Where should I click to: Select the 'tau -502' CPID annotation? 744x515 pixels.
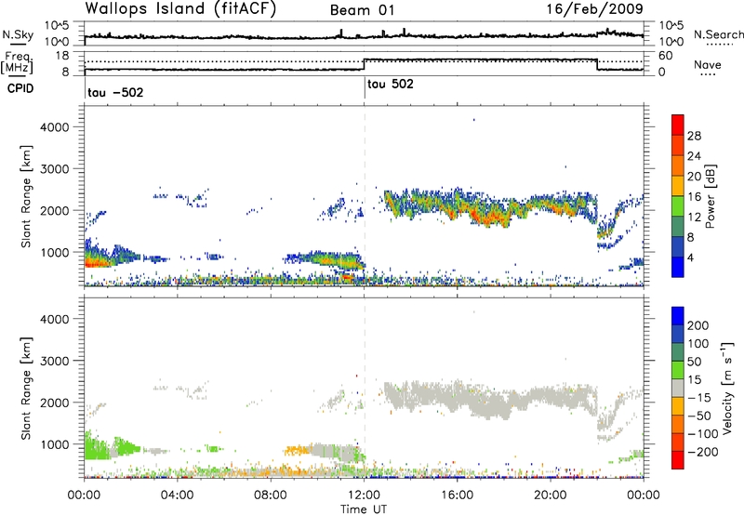click(115, 92)
